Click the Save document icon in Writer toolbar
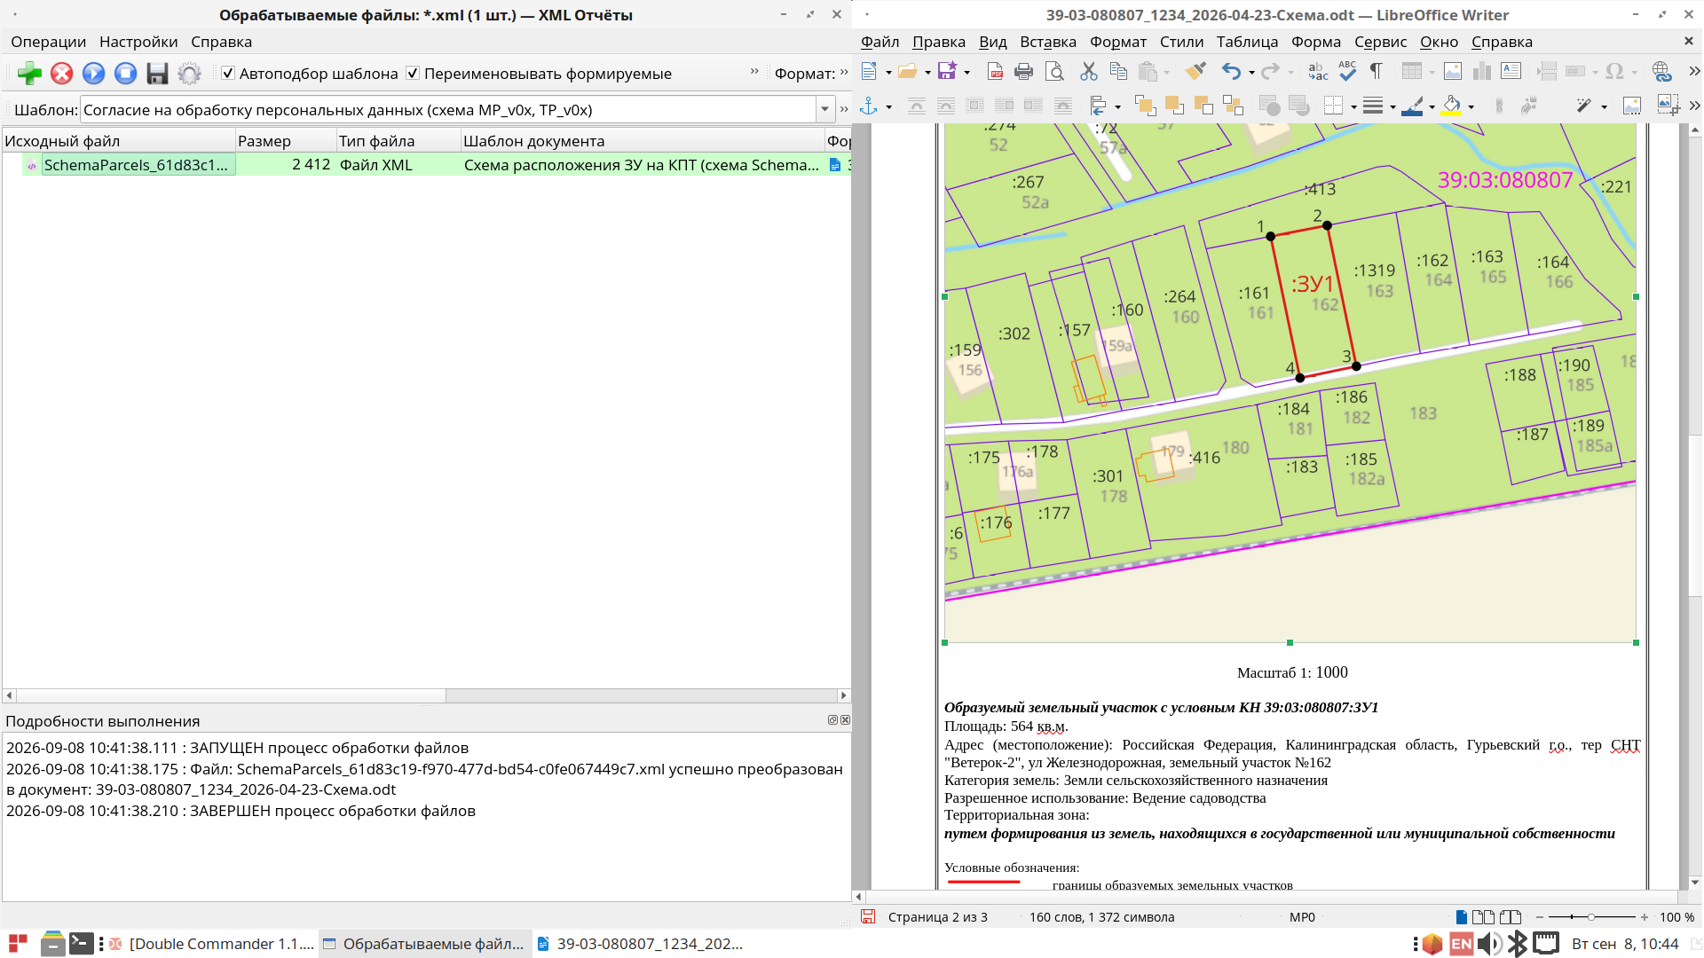 coord(947,72)
